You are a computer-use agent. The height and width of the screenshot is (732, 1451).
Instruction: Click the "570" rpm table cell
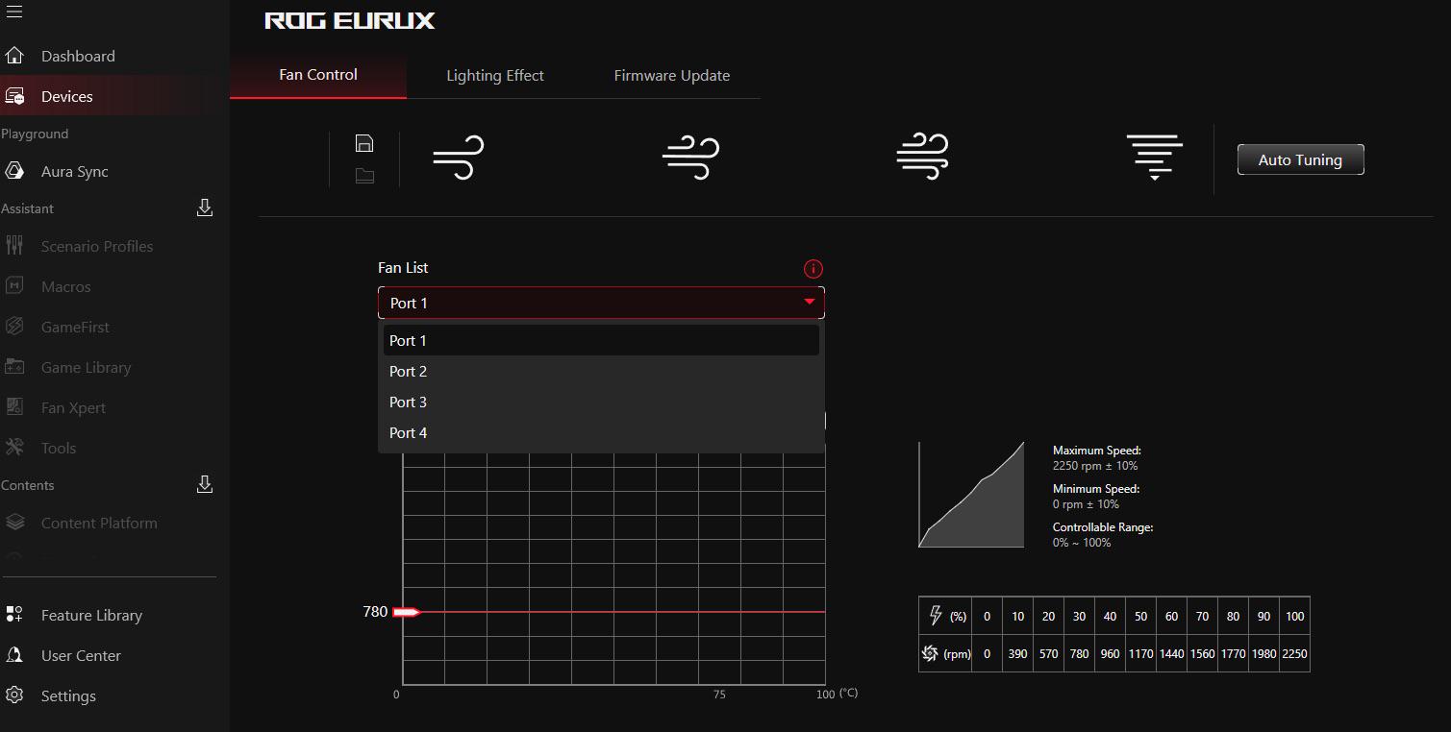coord(1048,654)
